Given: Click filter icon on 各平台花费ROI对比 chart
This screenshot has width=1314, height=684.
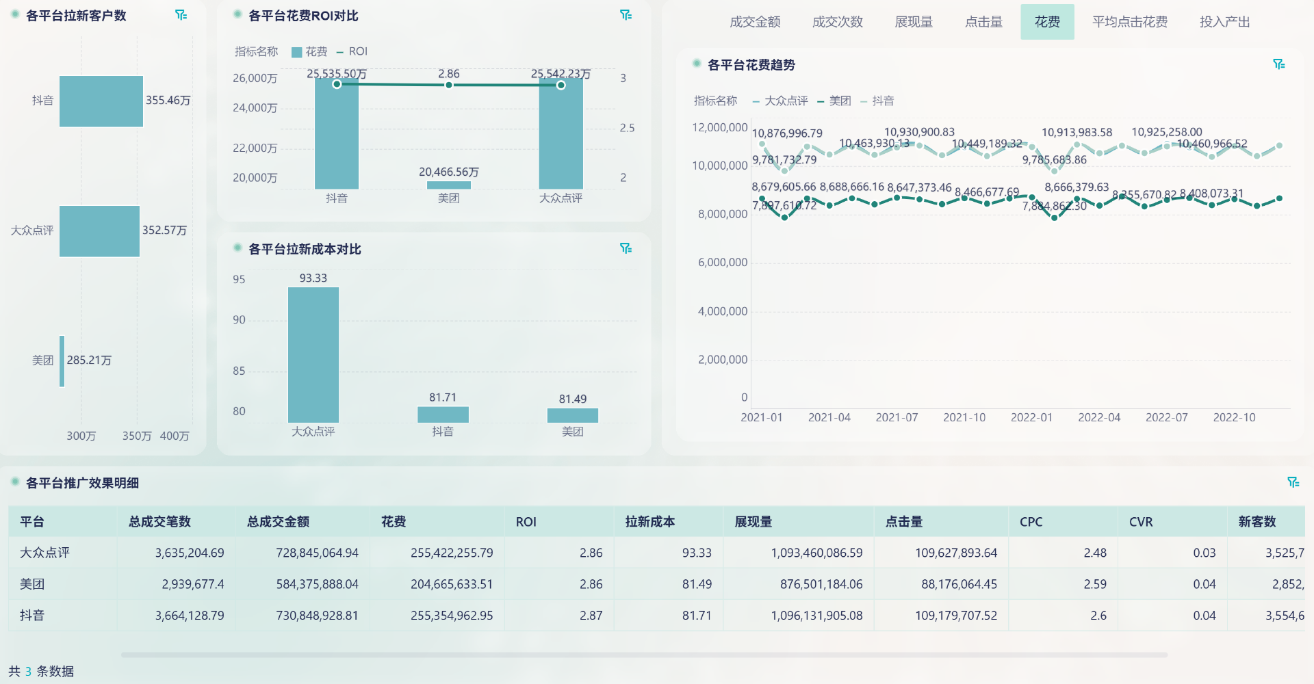Looking at the screenshot, I should [x=626, y=15].
